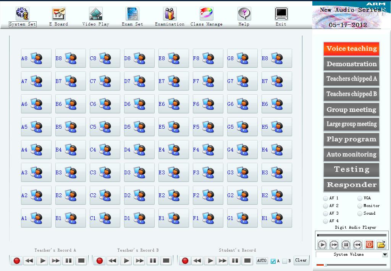Image resolution: width=391 pixels, height=271 pixels.
Task: Open Video Play from the toolbar
Action: coord(96,14)
